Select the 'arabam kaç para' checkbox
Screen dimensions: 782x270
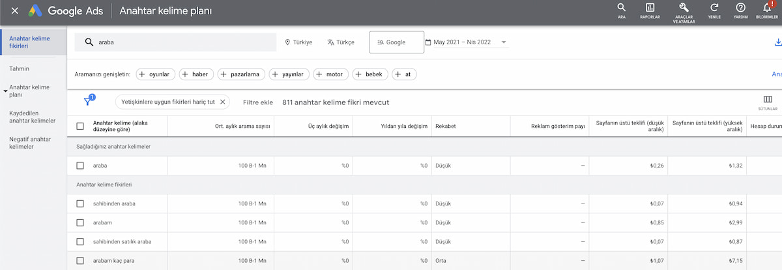80,261
